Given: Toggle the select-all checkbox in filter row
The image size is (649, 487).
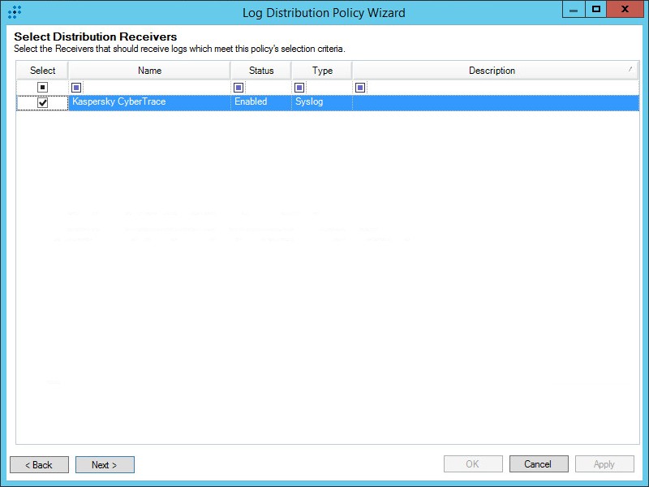Looking at the screenshot, I should pos(43,87).
